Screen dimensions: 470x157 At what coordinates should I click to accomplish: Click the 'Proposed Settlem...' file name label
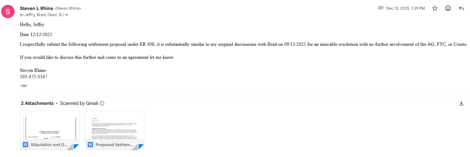point(114,145)
